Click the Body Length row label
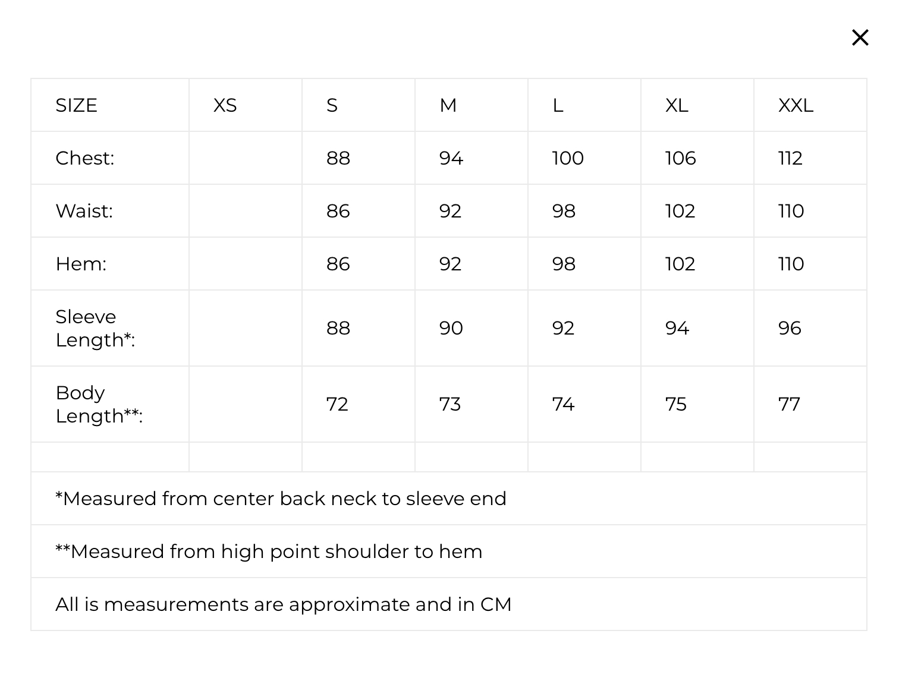The height and width of the screenshot is (681, 899). coord(99,404)
